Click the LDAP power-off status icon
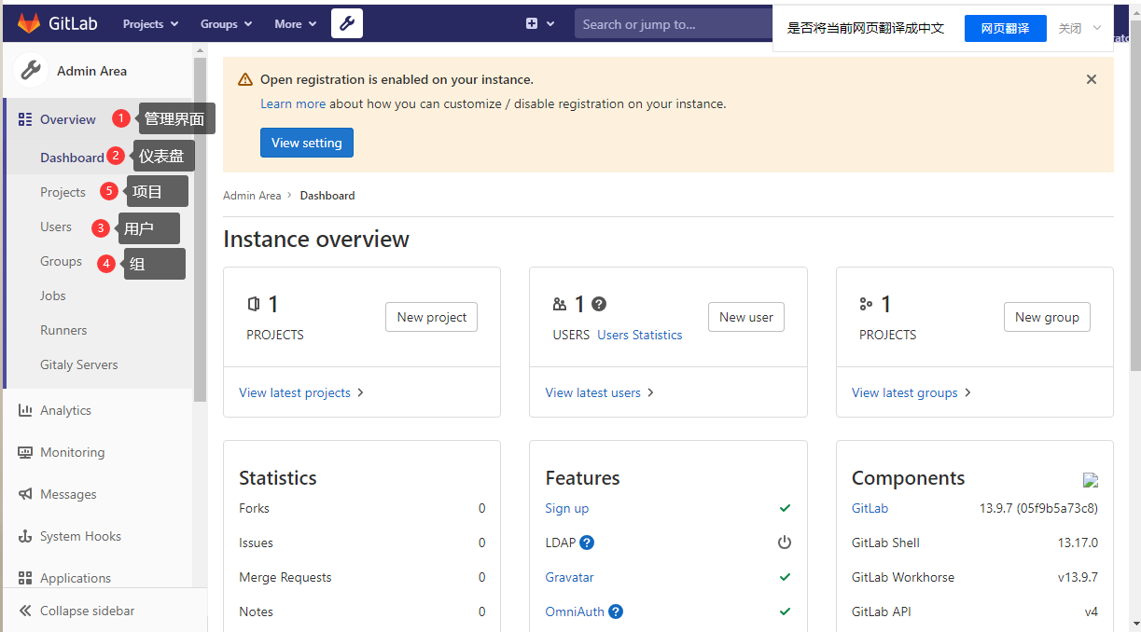This screenshot has width=1141, height=632. point(785,543)
